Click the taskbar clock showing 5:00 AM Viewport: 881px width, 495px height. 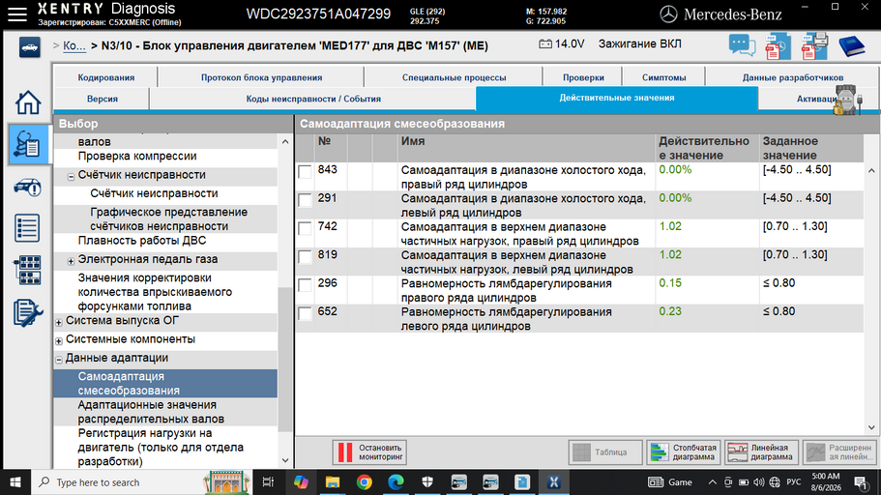(826, 482)
